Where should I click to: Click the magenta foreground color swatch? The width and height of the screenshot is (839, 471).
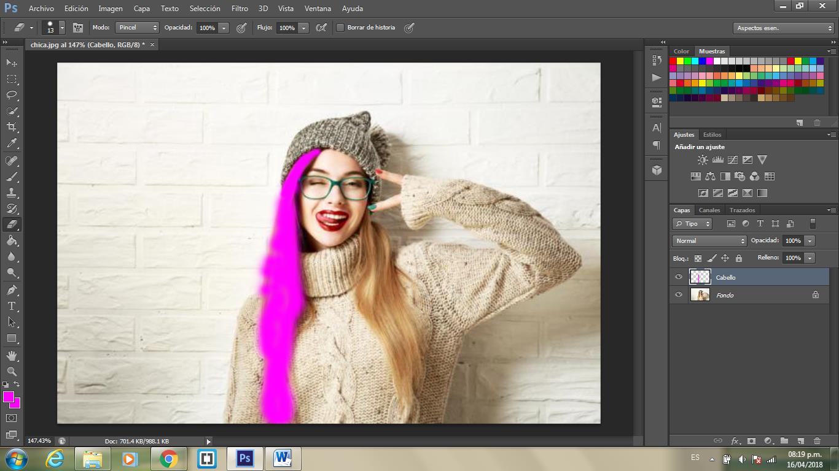pyautogui.click(x=9, y=397)
